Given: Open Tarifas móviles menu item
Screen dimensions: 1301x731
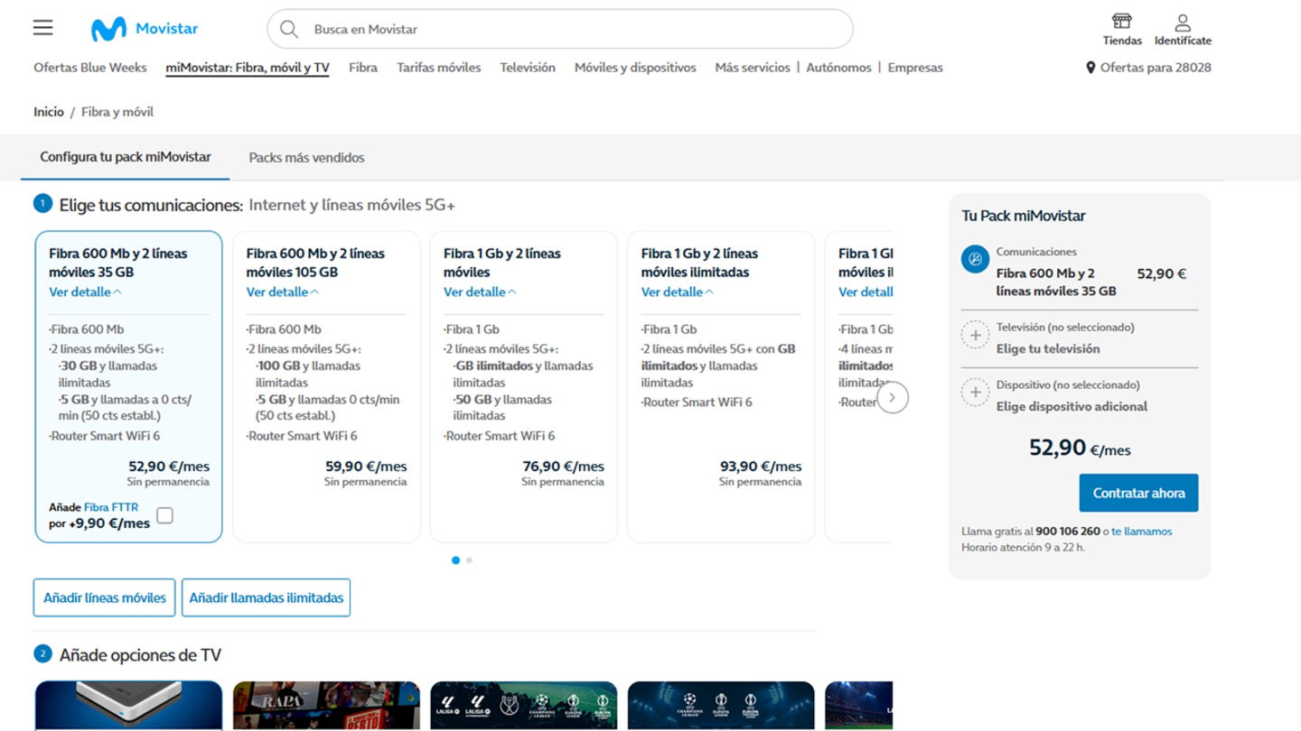Looking at the screenshot, I should coord(439,68).
